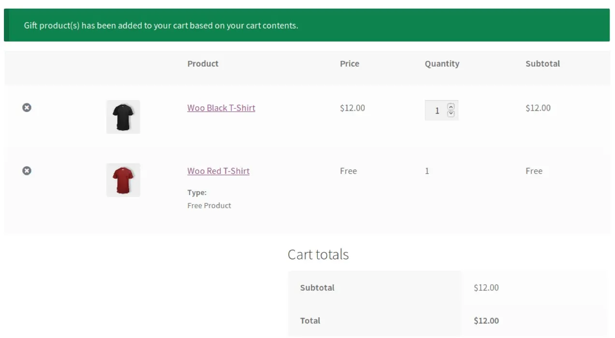The width and height of the screenshot is (615, 338).
Task: Decrease black t-shirt quantity with down arrow
Action: coord(451,114)
